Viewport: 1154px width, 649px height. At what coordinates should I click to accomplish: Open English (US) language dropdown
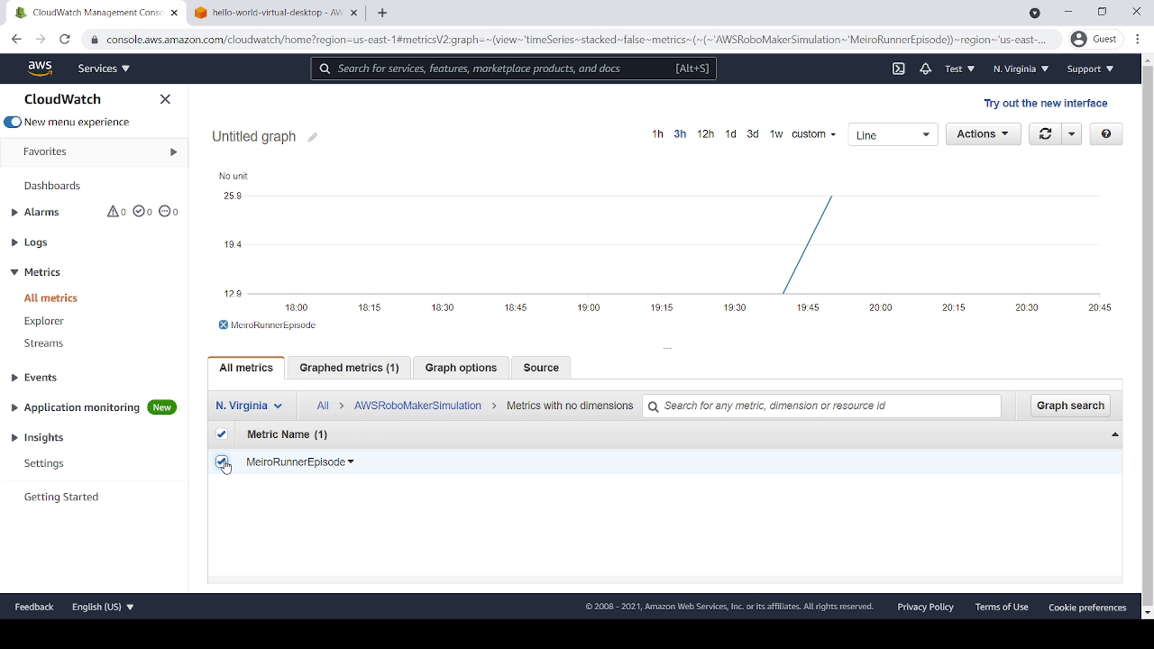[x=103, y=608]
